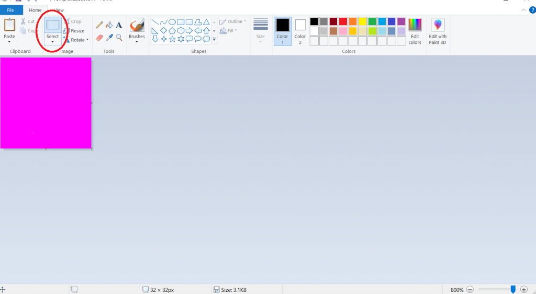Open Edit with Paint 3D
Viewport: 536px width, 294px height.
(438, 31)
